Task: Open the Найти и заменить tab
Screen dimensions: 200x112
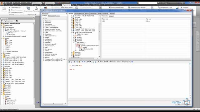Action: click(x=103, y=14)
